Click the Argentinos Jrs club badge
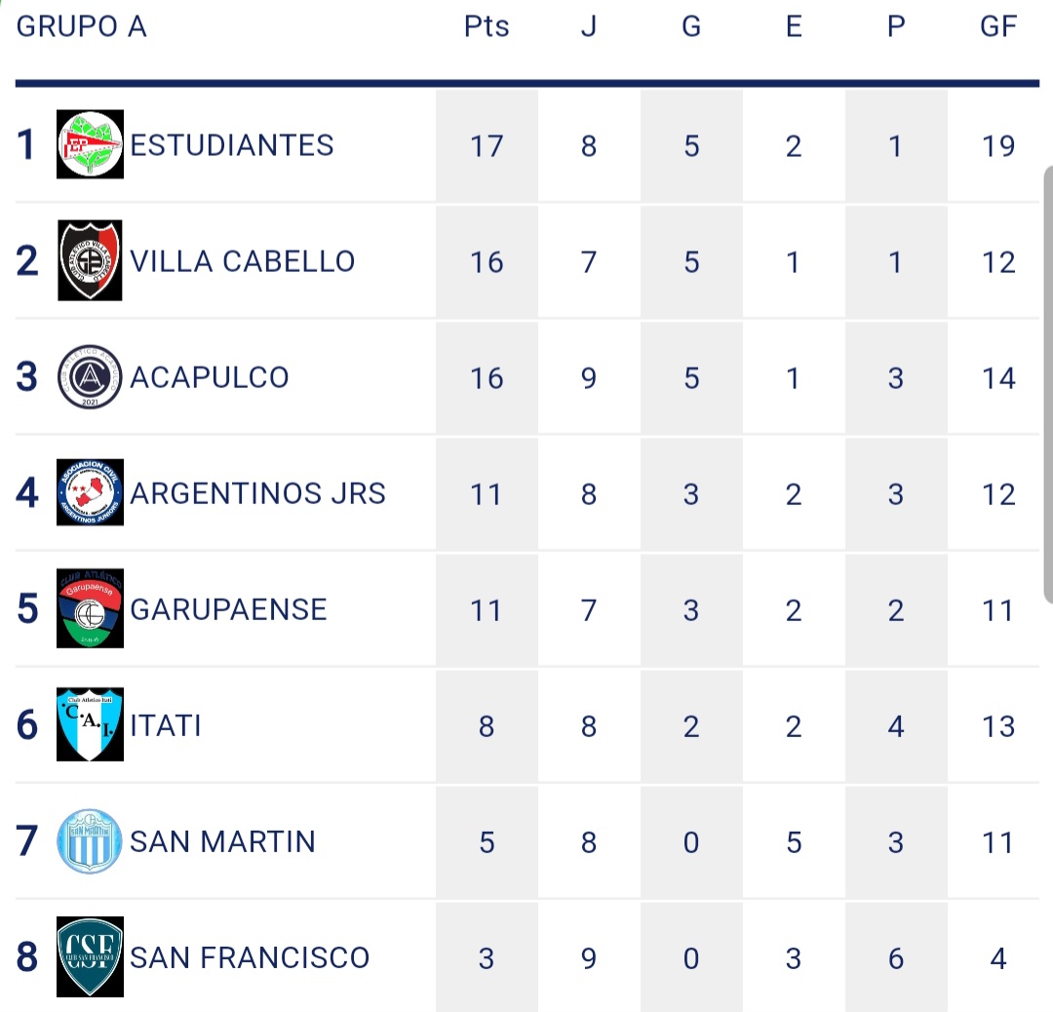This screenshot has height=1012, width=1053. pyautogui.click(x=90, y=493)
